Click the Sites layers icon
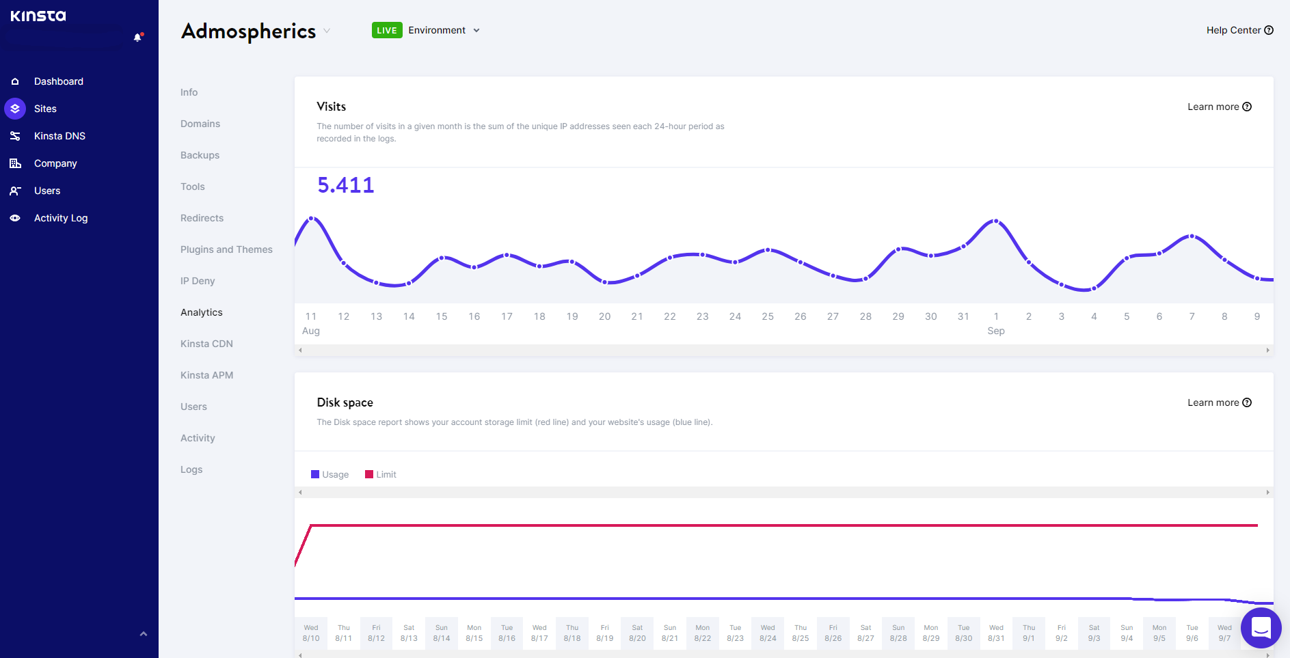 point(15,109)
